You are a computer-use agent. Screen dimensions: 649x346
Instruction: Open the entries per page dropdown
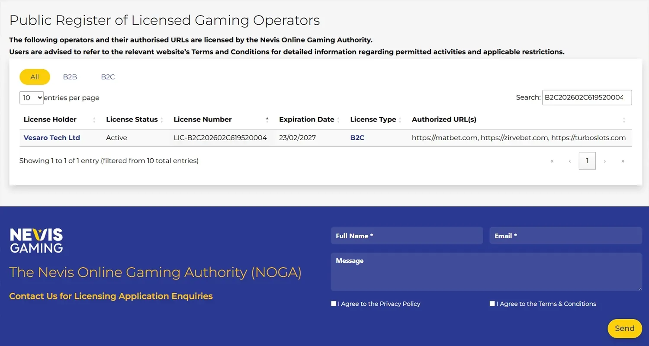coord(32,98)
